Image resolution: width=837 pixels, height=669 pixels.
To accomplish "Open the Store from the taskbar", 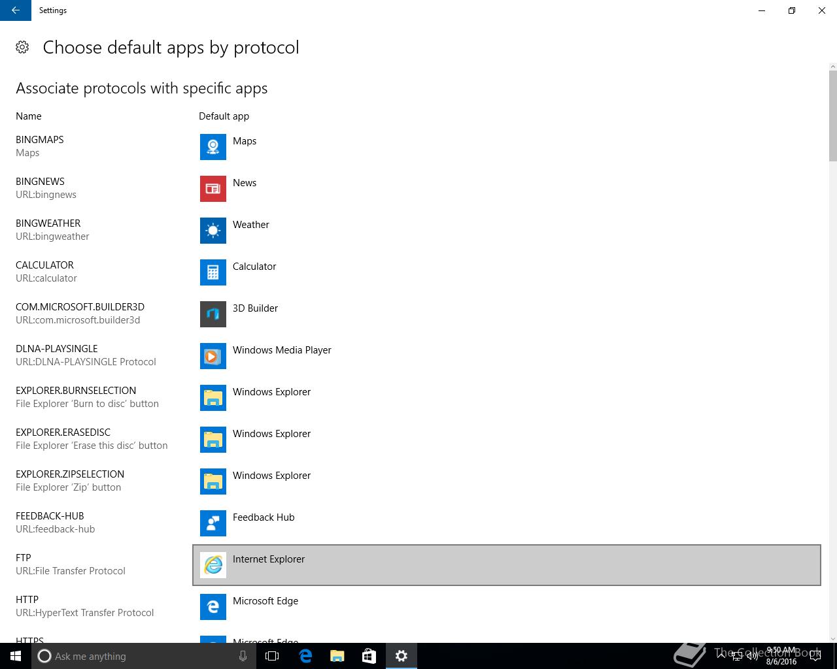I will point(369,656).
